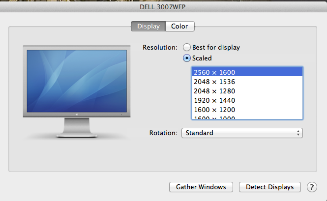
Task: Click the DELL 3007WFP window title
Action: click(162, 7)
